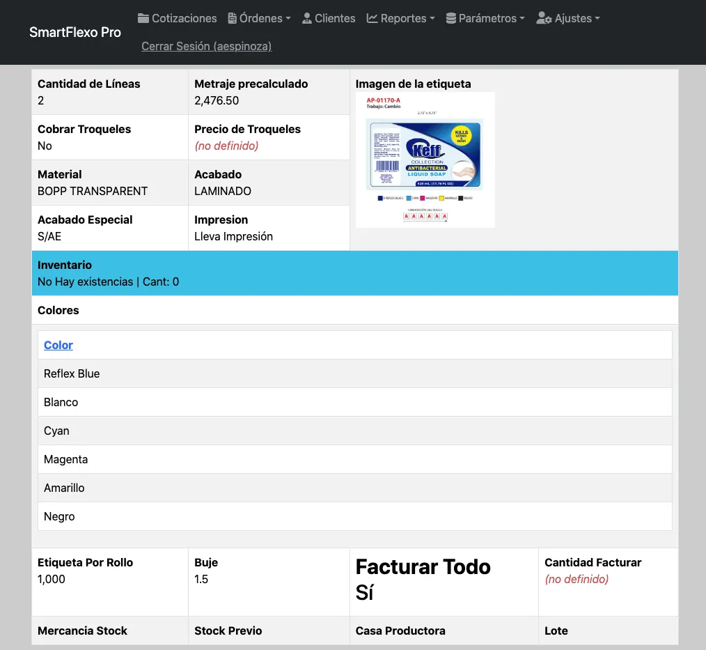Click the person icon beside Clientes
The image size is (706, 650).
pyautogui.click(x=307, y=18)
